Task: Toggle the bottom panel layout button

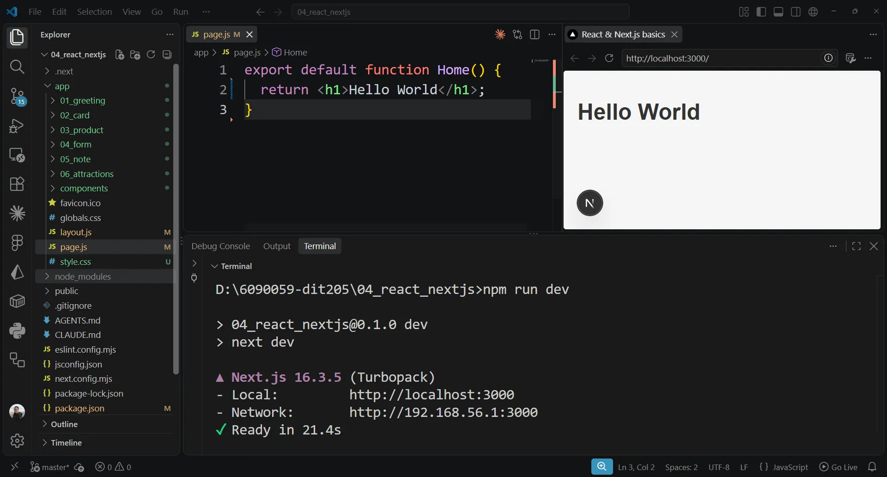Action: pyautogui.click(x=778, y=12)
